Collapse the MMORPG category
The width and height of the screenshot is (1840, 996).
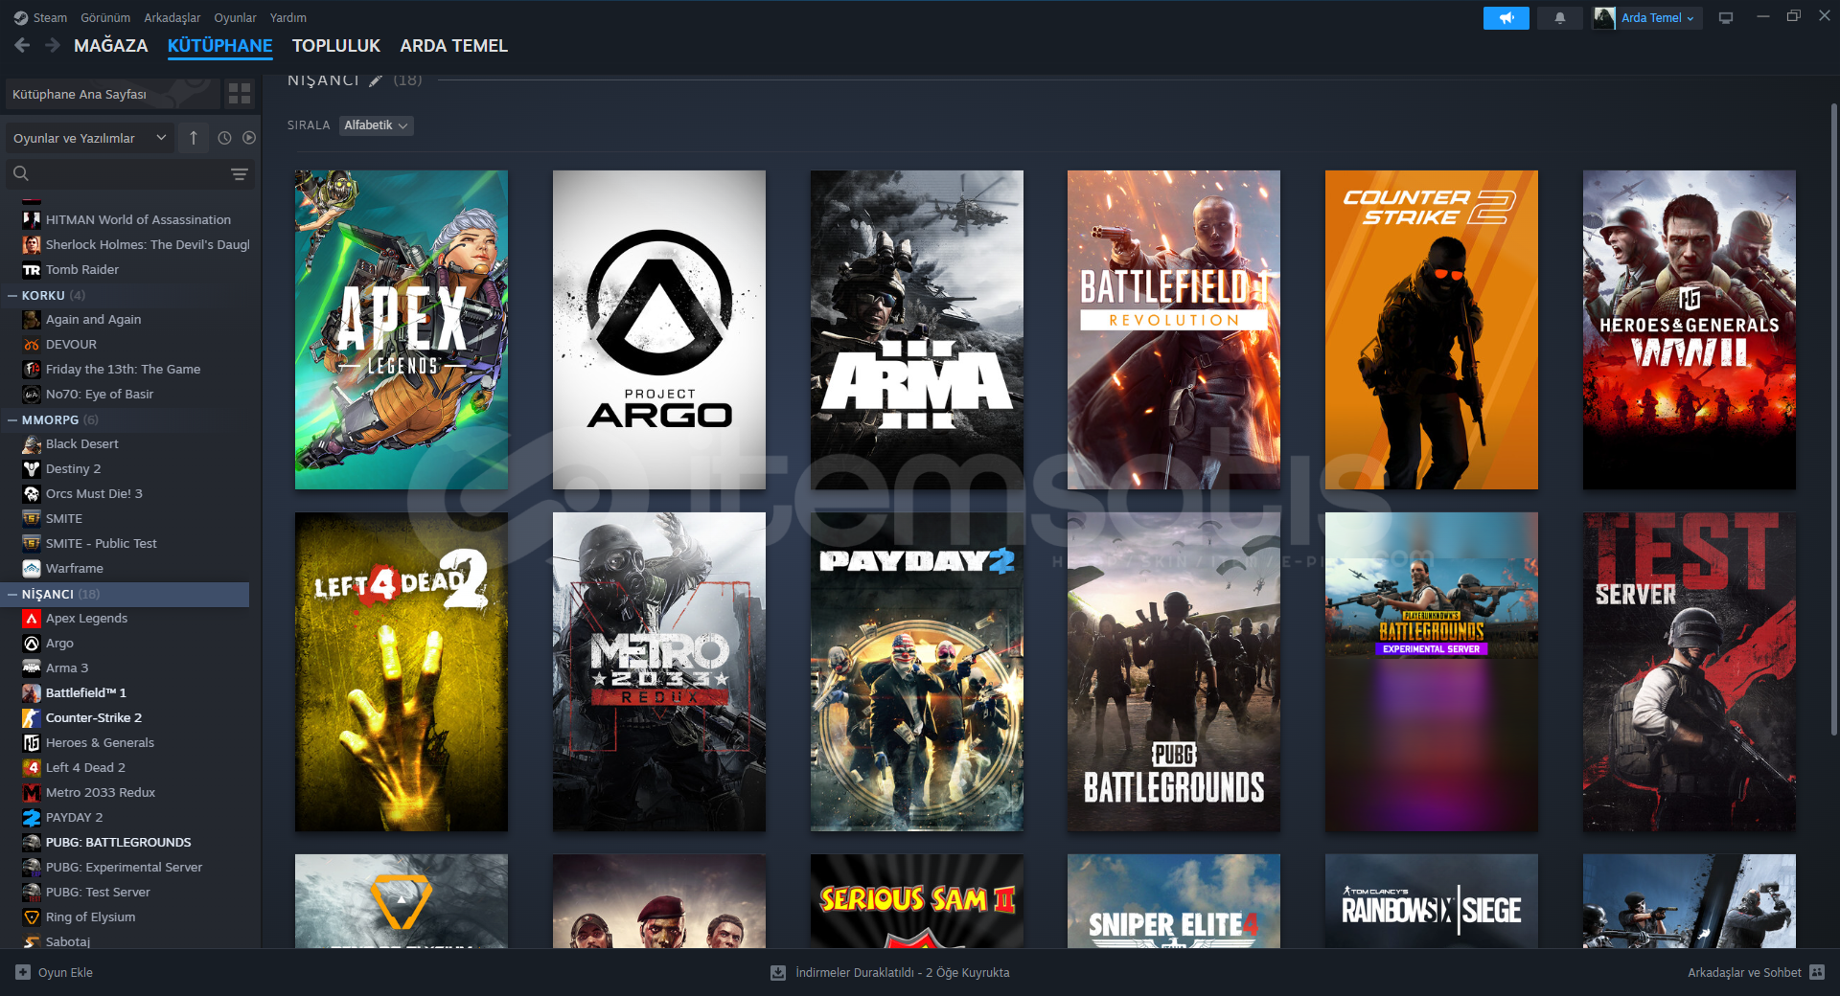tap(12, 420)
